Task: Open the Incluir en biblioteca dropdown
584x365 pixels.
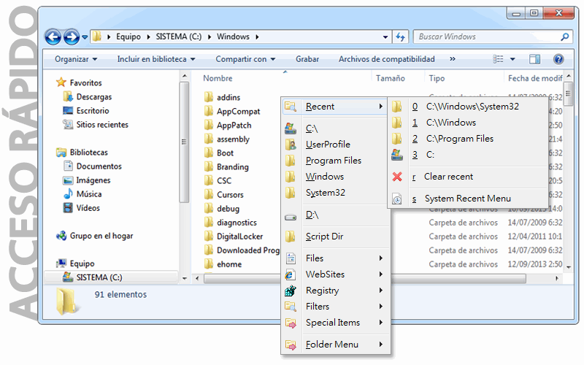Action: (x=156, y=59)
